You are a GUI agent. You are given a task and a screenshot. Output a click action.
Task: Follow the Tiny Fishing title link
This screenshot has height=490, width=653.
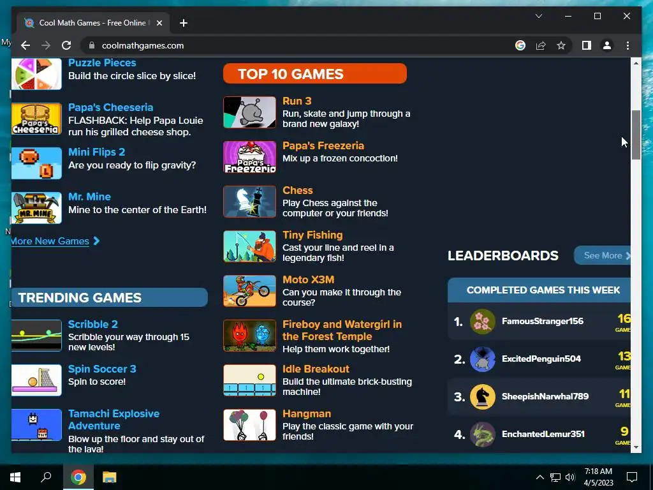[x=312, y=235]
